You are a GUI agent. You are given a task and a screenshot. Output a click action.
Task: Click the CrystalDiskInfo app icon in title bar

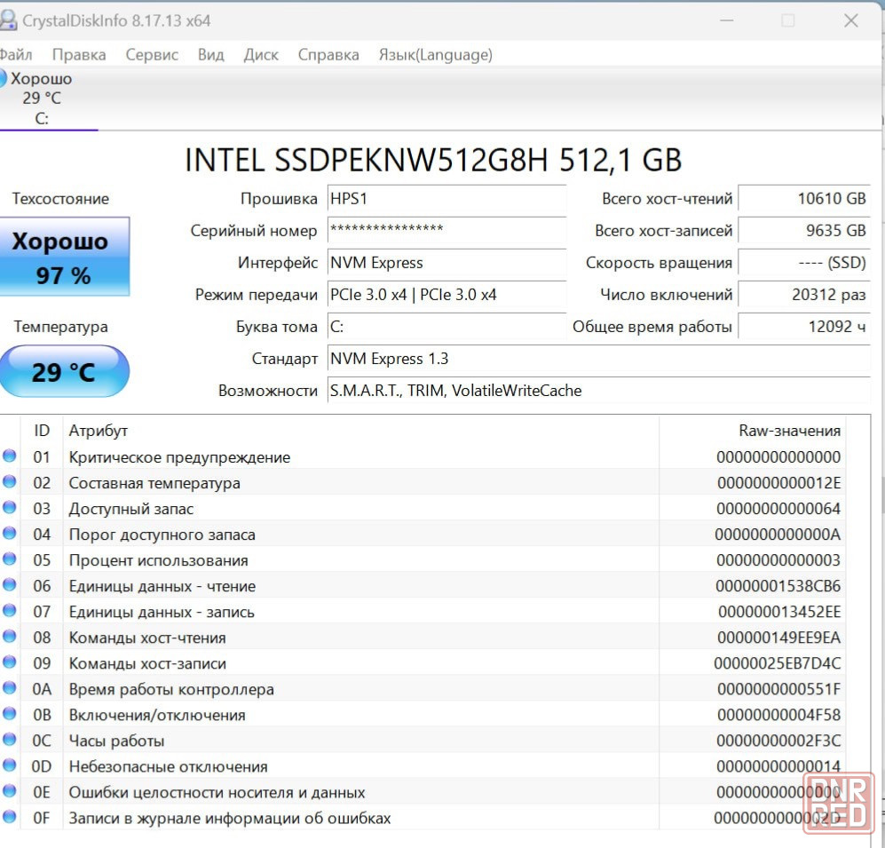8,20
